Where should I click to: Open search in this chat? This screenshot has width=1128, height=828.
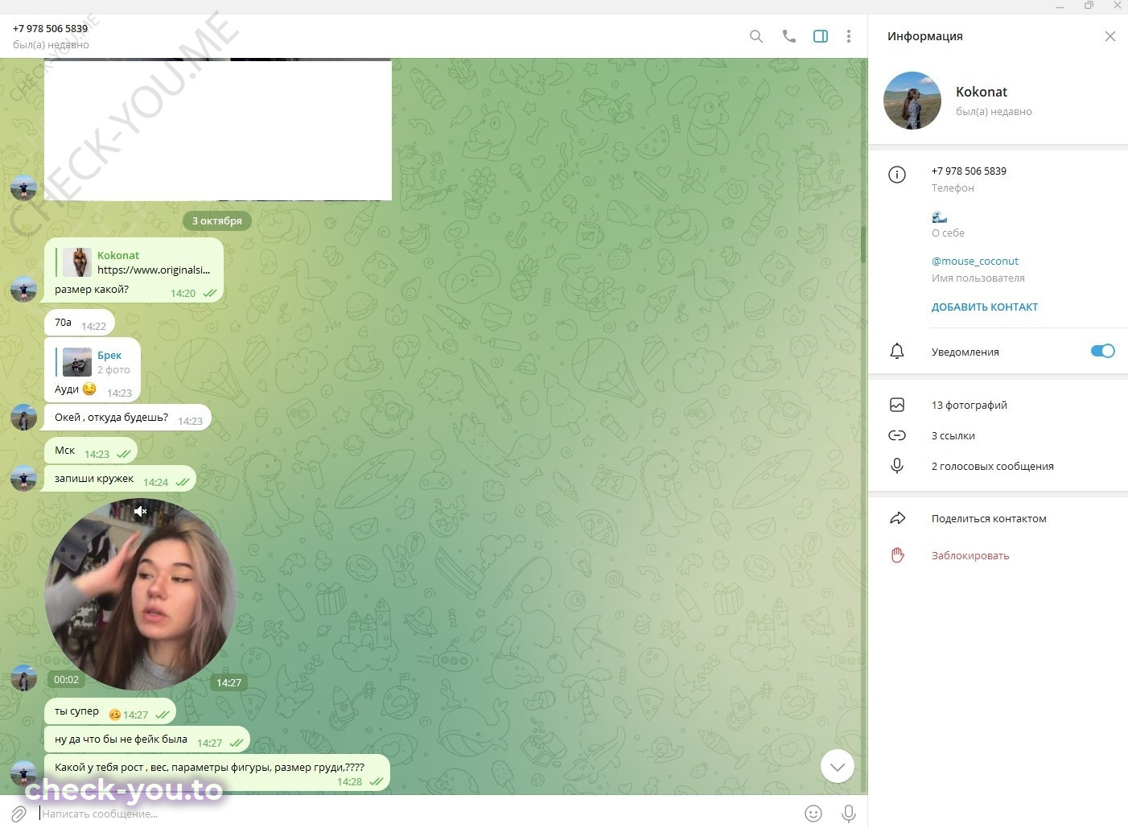click(x=755, y=36)
